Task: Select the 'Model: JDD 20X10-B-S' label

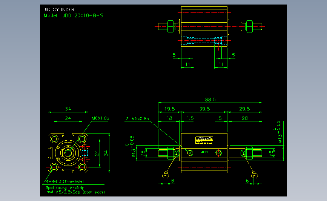Action: point(74,15)
